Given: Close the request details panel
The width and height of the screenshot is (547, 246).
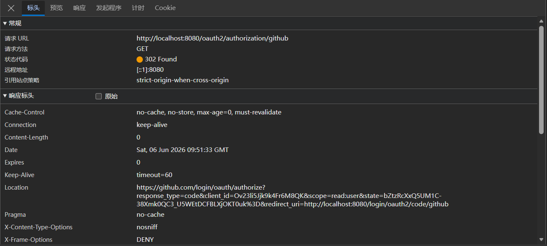Looking at the screenshot, I should click(x=11, y=8).
